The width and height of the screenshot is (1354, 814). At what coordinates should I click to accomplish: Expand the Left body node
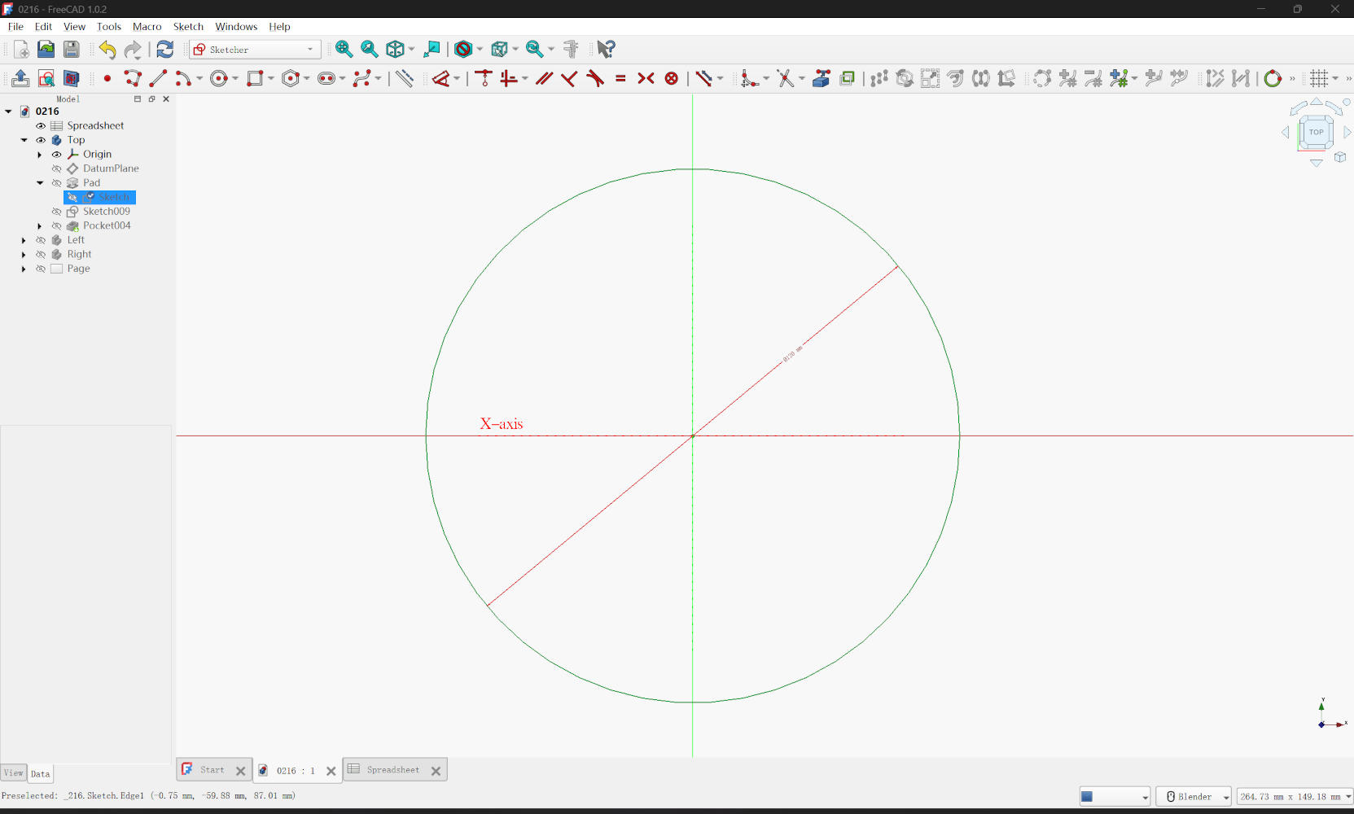click(24, 240)
